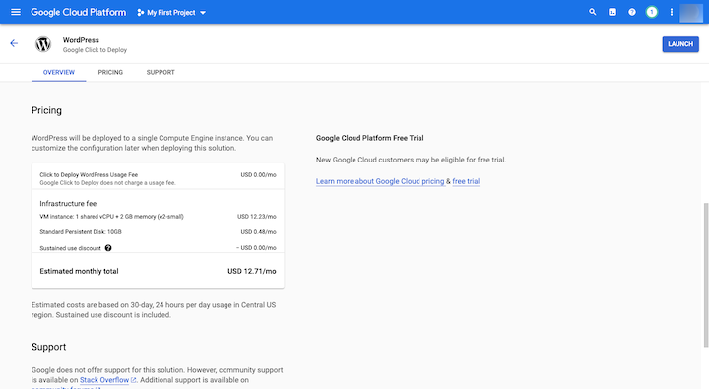
Task: Open Learn more about Google Cloud pricing link
Action: coord(380,181)
